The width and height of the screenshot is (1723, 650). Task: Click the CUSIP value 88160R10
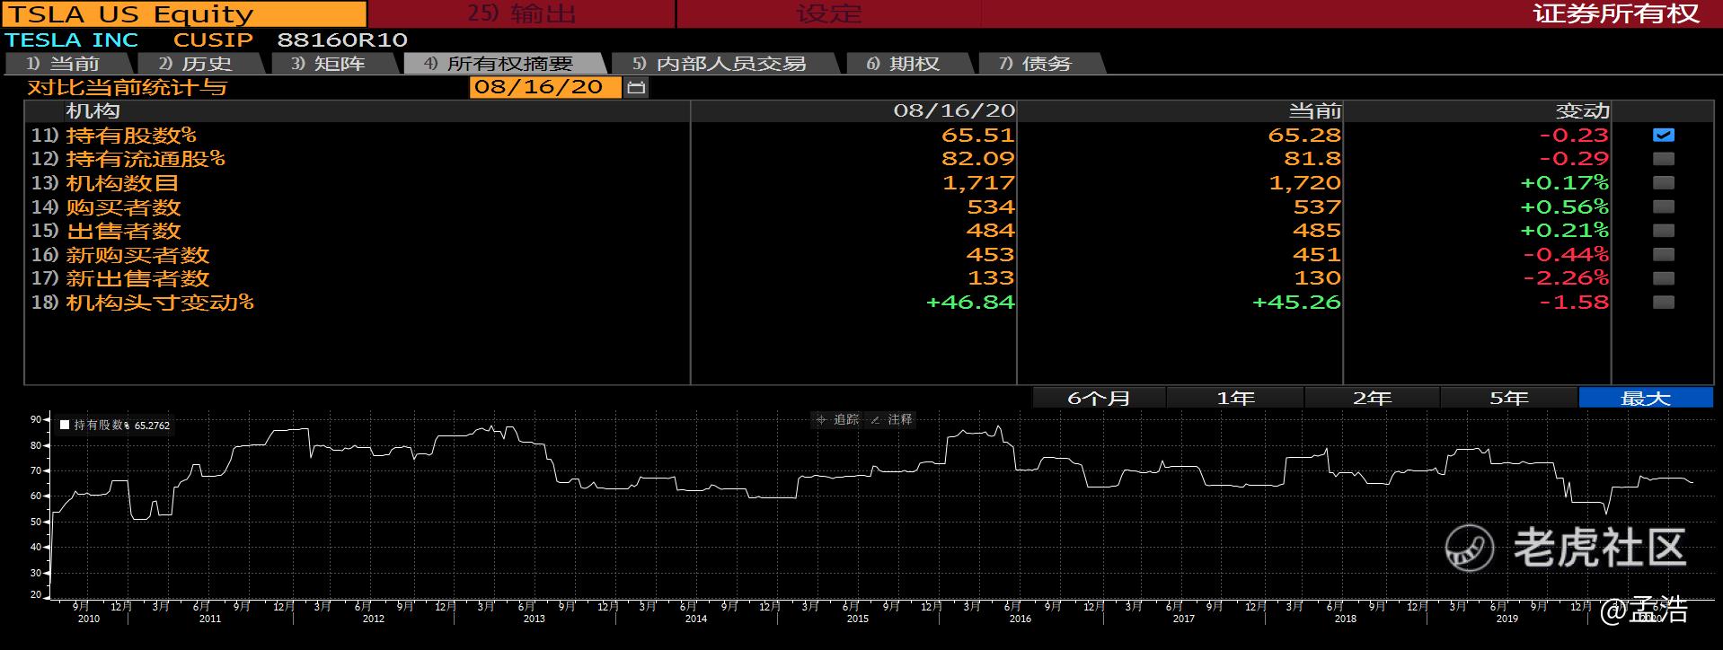(342, 40)
